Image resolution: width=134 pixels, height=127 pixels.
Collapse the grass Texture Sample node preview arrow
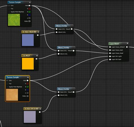point(30,2)
